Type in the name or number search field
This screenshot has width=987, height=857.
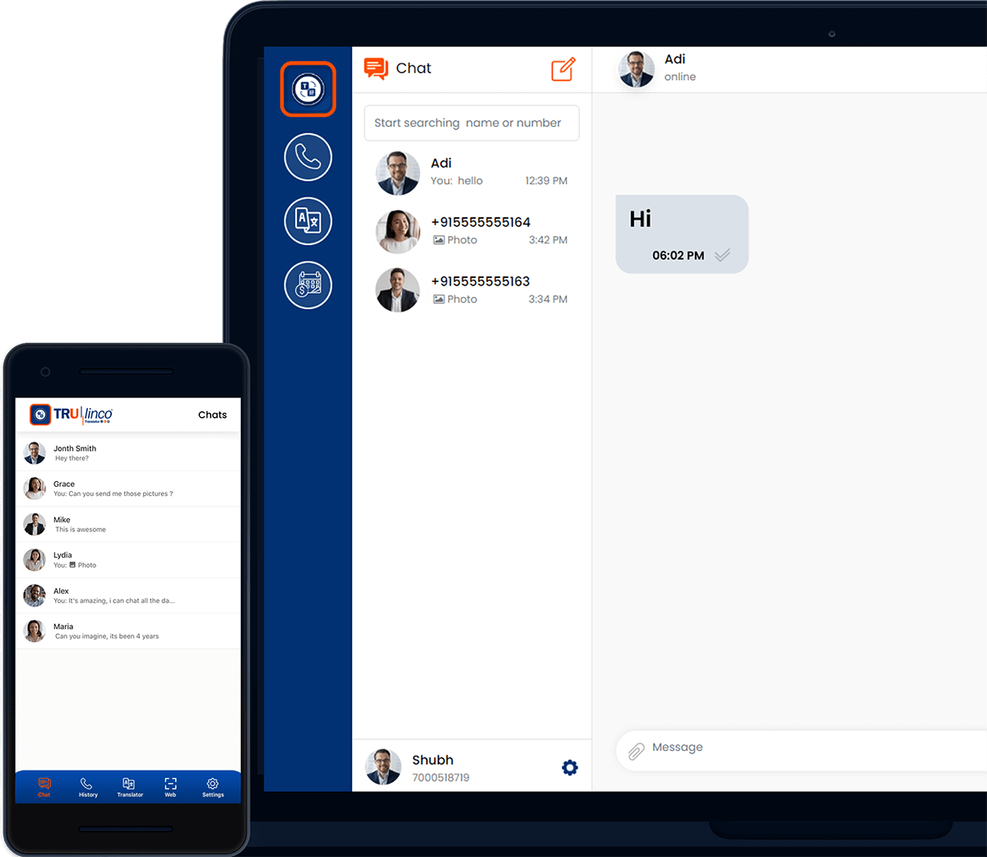pyautogui.click(x=471, y=123)
